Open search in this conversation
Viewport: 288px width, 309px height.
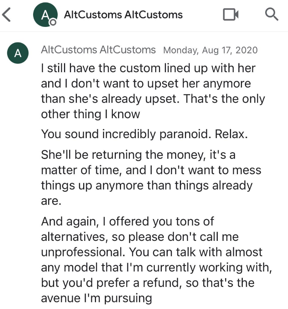pos(271,14)
